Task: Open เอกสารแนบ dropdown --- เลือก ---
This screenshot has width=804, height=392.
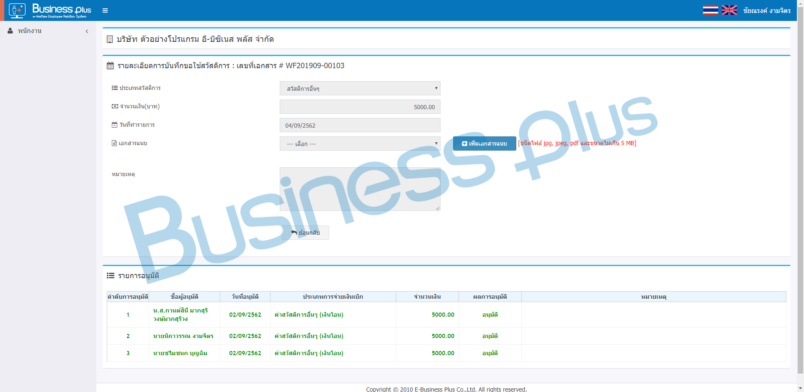Action: 360,143
